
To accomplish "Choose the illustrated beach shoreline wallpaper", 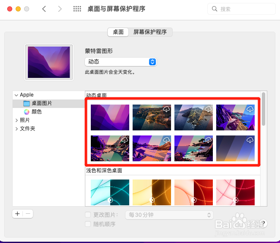I will click(x=193, y=148).
